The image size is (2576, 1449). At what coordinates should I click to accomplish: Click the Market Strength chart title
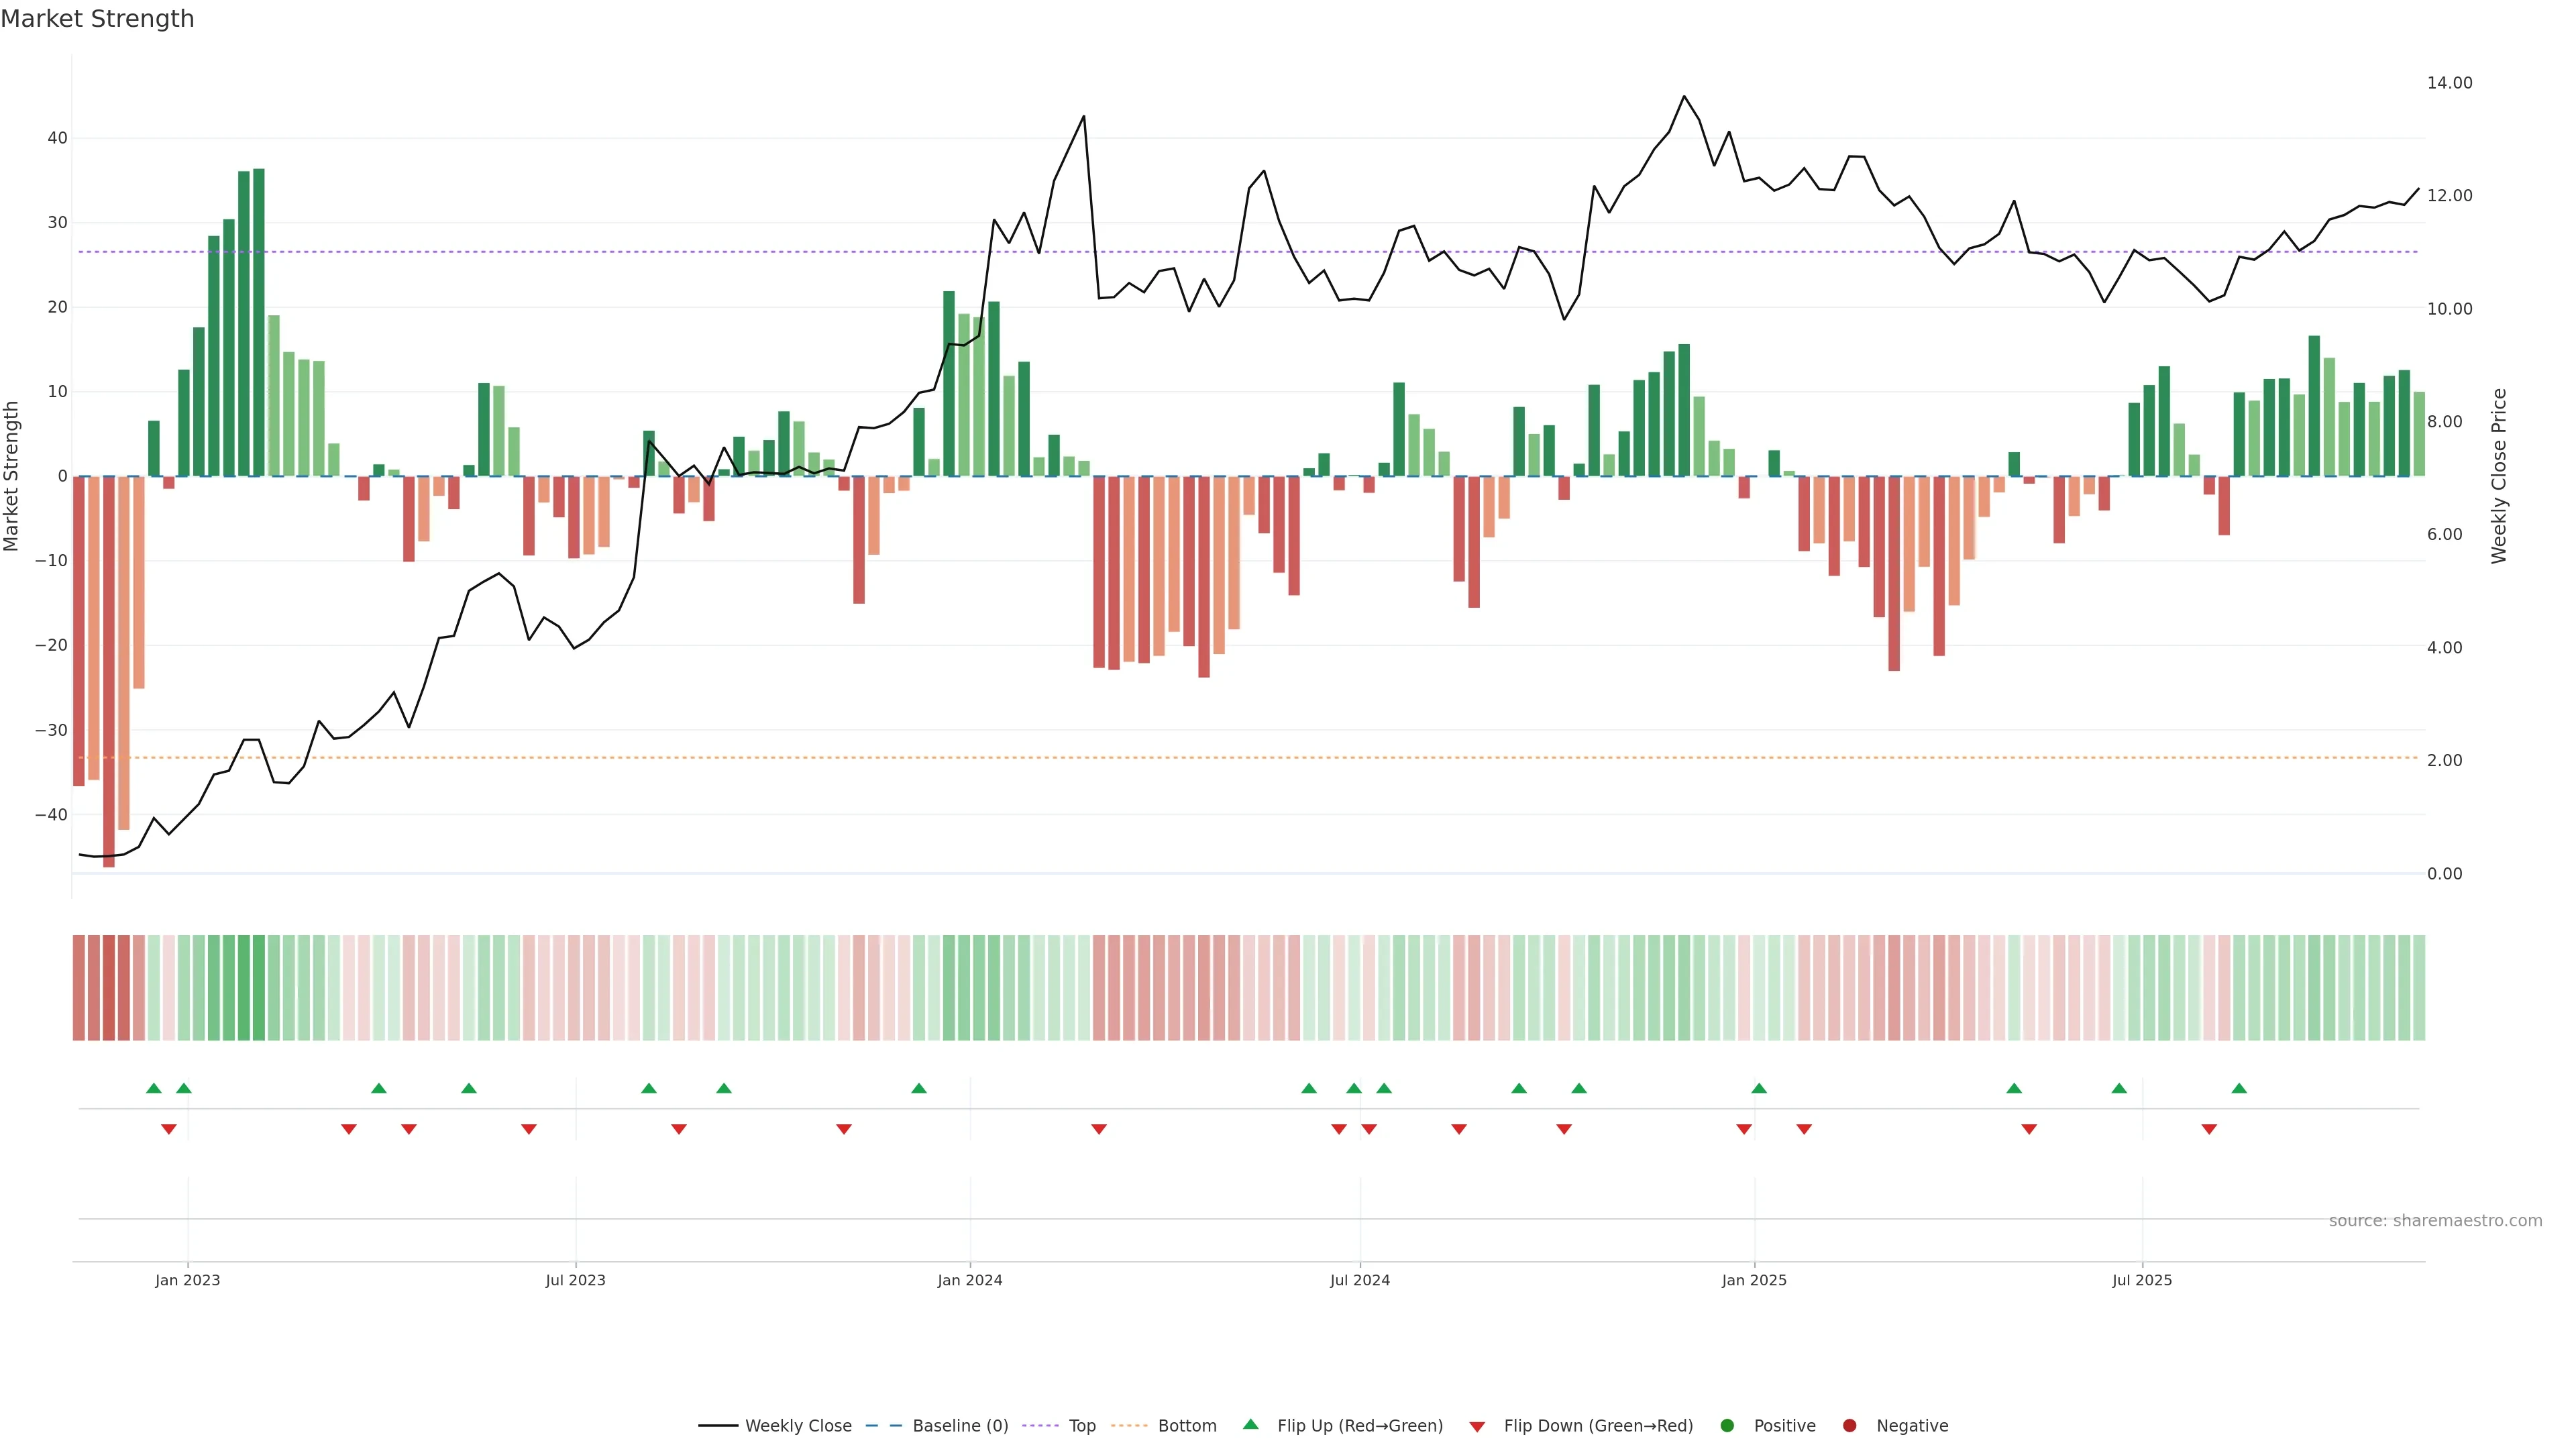97,19
